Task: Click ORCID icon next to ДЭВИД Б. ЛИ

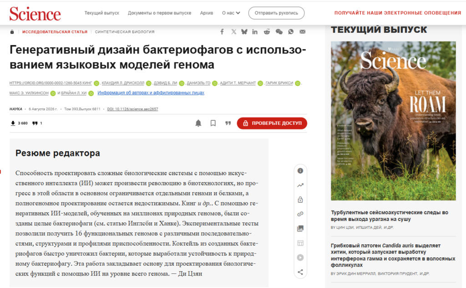Action: click(x=182, y=83)
